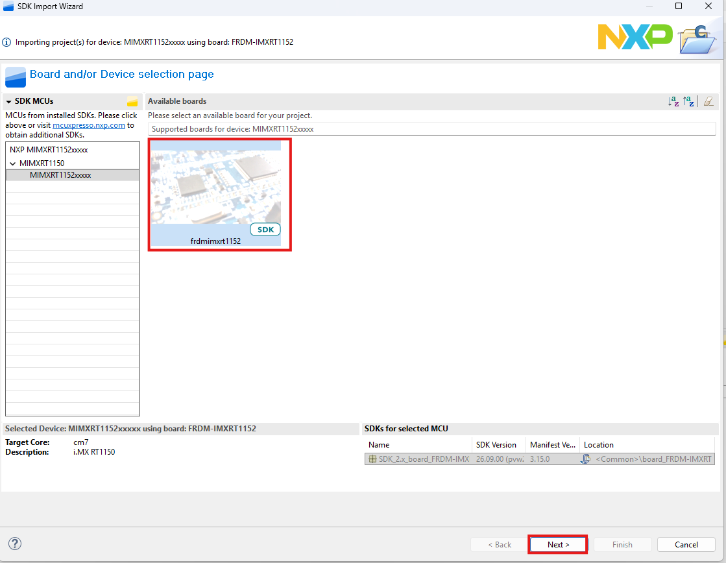Click the SDK Version column header
Screen dimensions: 726x563
click(x=499, y=444)
